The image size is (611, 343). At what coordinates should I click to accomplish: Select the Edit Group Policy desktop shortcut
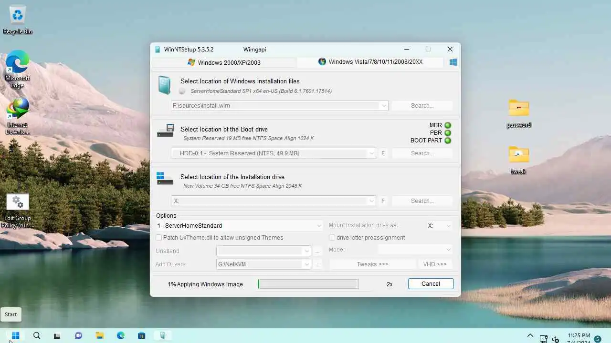(18, 211)
